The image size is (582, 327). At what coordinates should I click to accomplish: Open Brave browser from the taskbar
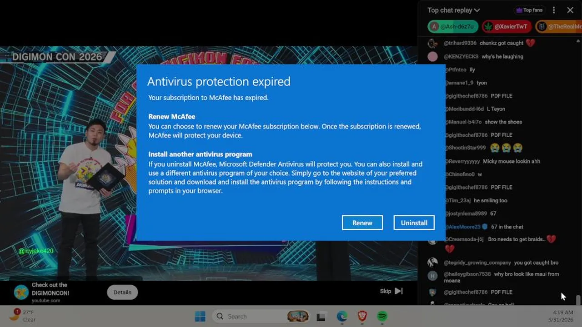(x=362, y=316)
